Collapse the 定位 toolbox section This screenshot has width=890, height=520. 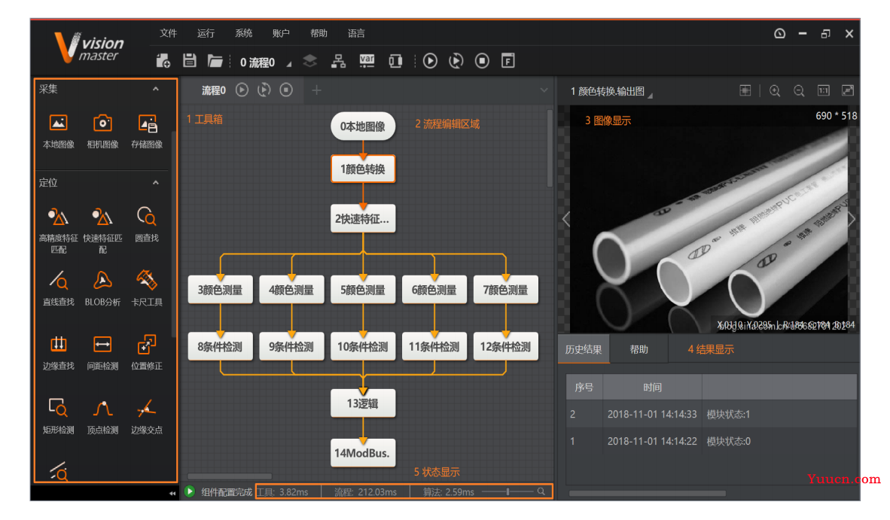click(x=156, y=183)
